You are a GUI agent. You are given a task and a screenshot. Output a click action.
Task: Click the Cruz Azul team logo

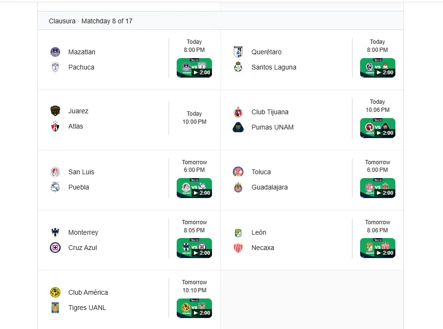[x=55, y=248]
